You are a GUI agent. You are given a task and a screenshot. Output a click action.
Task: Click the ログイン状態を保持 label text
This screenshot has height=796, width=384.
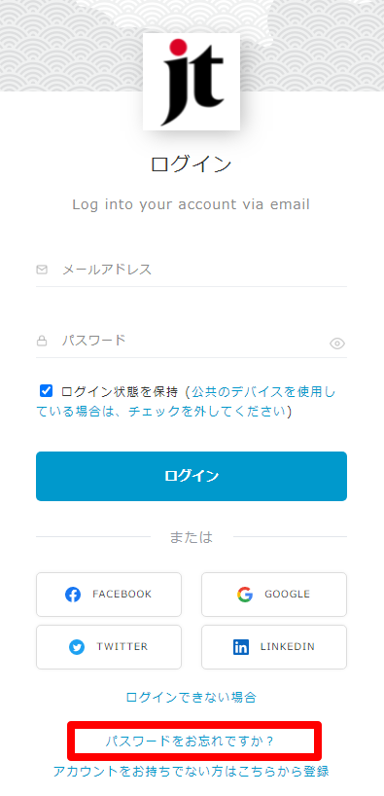coord(120,391)
